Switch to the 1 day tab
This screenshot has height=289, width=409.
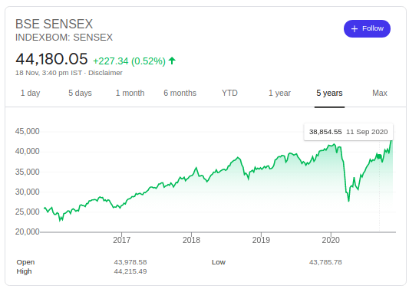click(x=30, y=93)
